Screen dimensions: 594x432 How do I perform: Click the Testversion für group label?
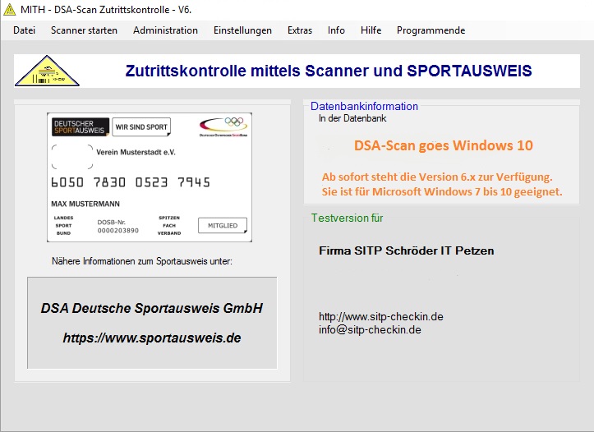(x=347, y=218)
